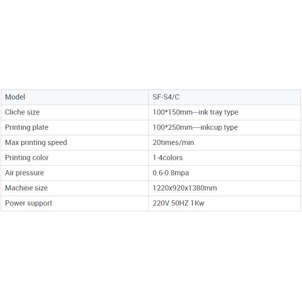This screenshot has height=302, width=302.
Task: Click the 'Air pressure' label cell
Action: (24, 173)
